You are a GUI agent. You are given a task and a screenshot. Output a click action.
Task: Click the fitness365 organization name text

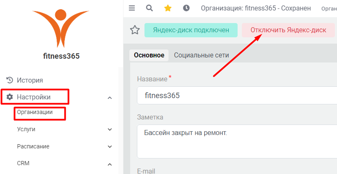pyautogui.click(x=61, y=56)
